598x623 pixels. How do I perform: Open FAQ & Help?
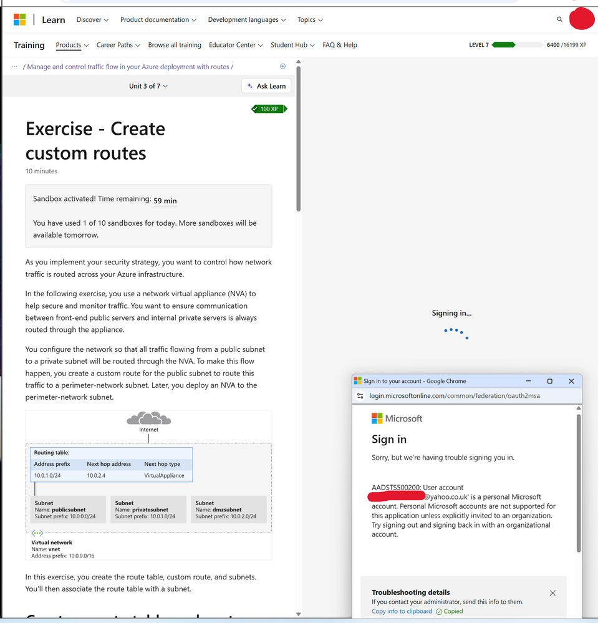tap(340, 45)
